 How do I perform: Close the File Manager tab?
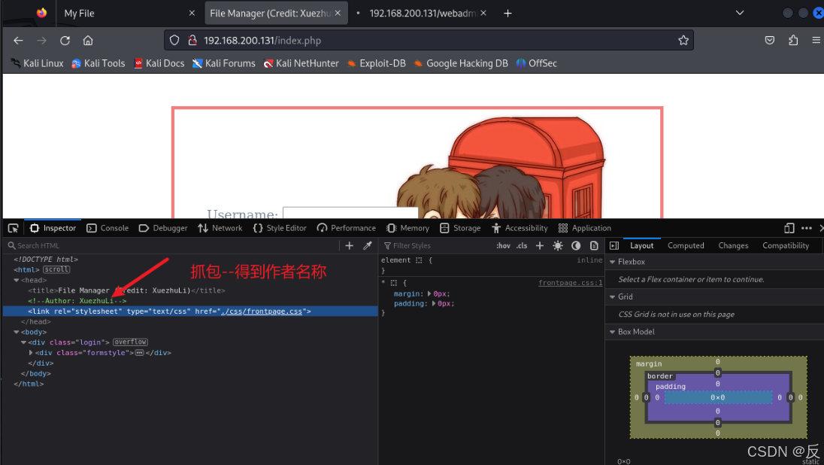click(x=338, y=13)
